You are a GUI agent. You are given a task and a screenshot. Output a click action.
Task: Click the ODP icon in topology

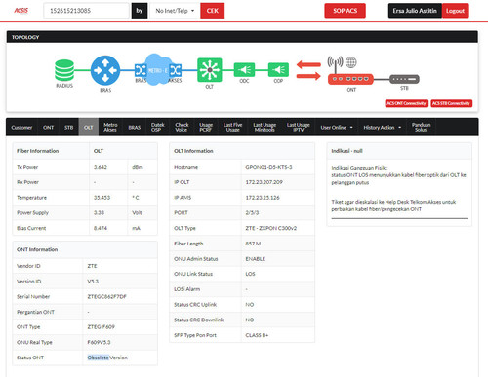[x=278, y=70]
